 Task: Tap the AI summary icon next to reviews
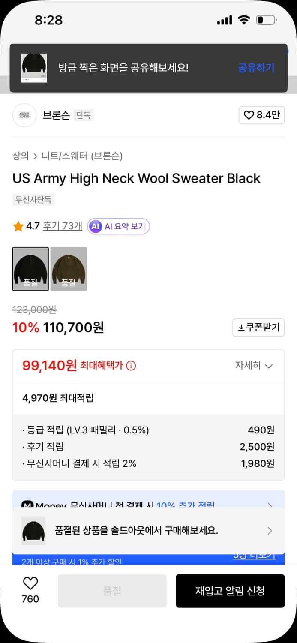pos(96,226)
